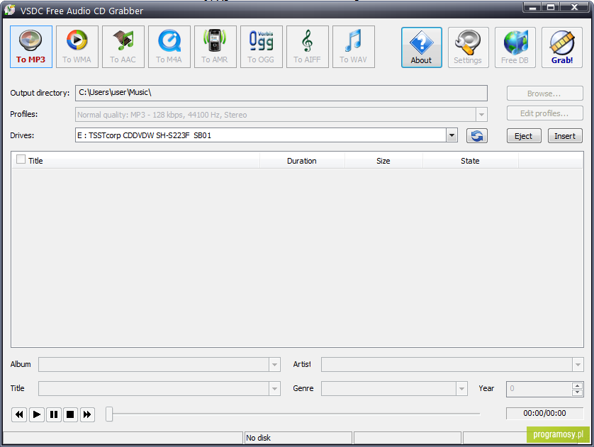Click the bottom Title text field

point(155,389)
